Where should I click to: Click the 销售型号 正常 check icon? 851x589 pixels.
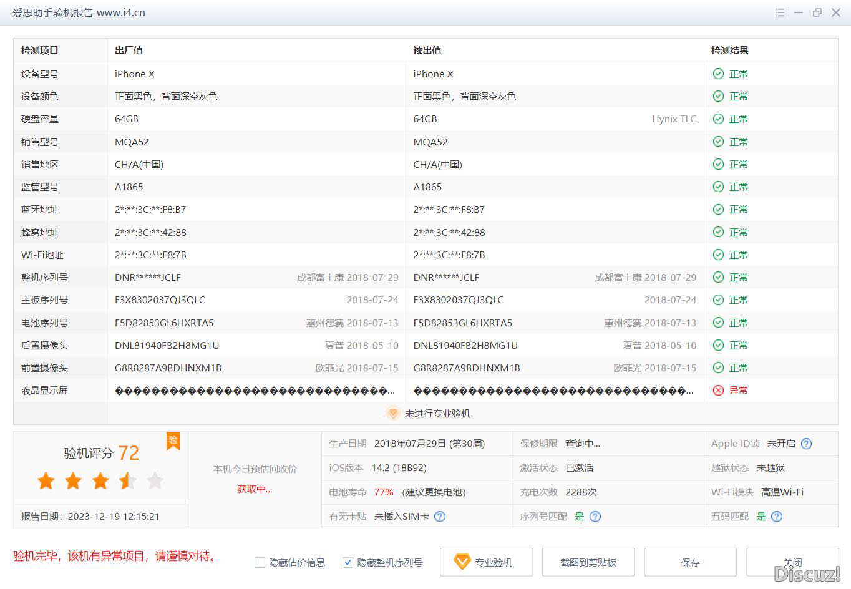(718, 142)
